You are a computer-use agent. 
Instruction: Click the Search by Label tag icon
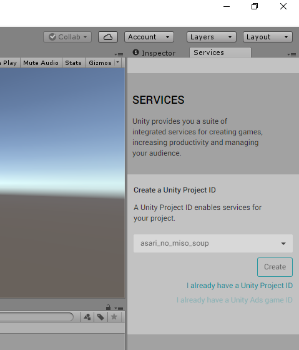click(x=100, y=317)
